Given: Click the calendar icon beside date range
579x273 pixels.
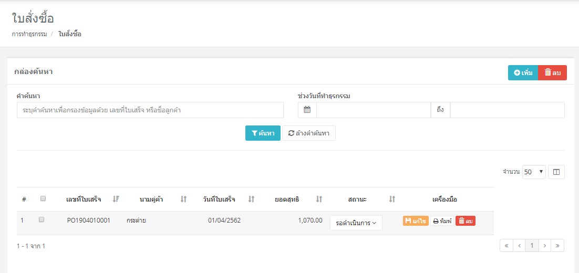Looking at the screenshot, I should tap(307, 110).
